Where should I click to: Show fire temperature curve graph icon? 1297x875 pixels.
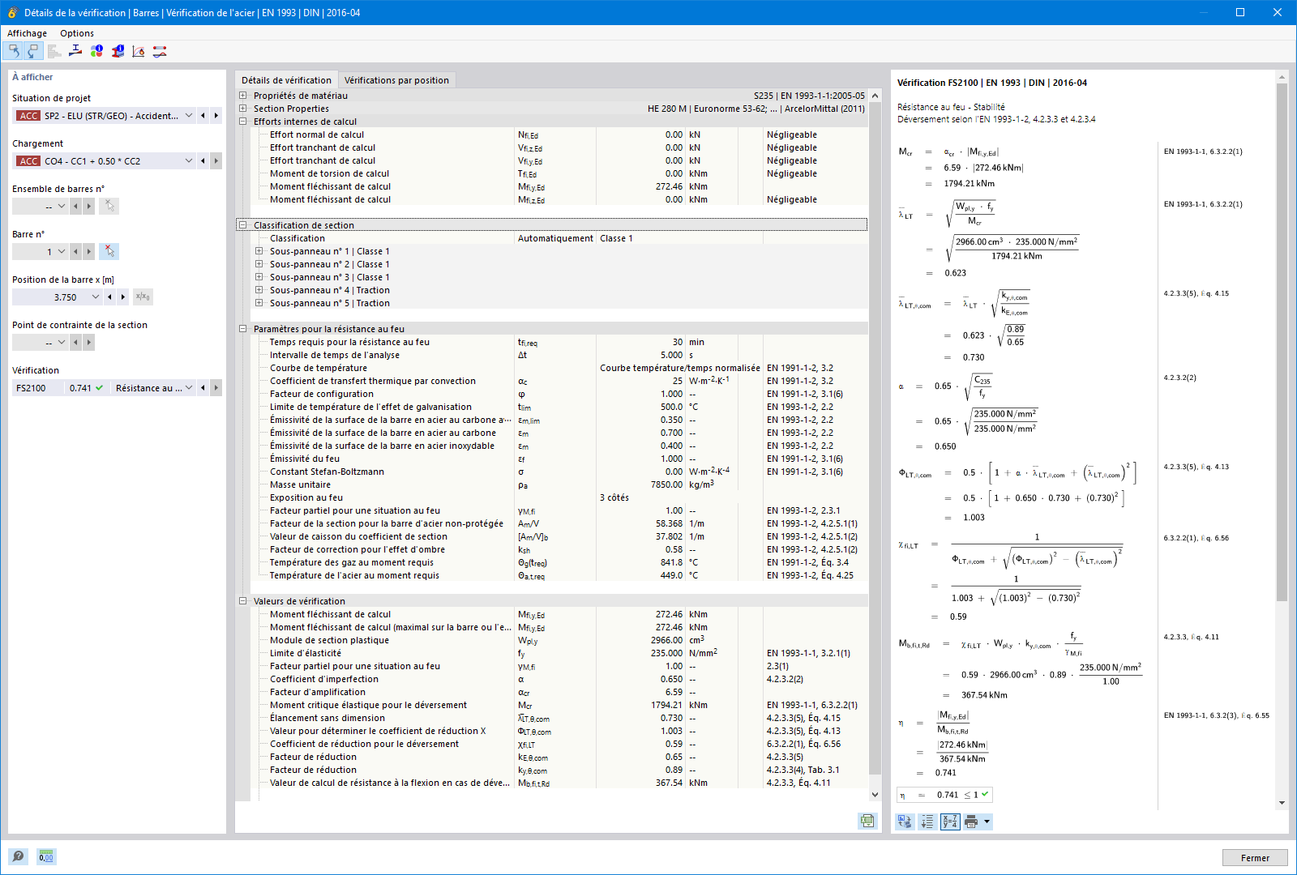pos(139,51)
